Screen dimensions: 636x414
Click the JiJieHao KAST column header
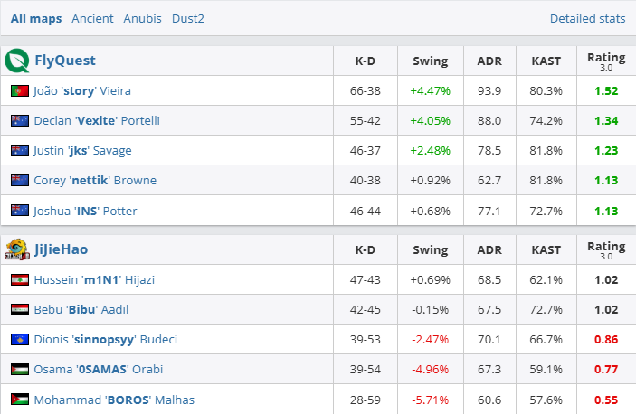(x=546, y=249)
